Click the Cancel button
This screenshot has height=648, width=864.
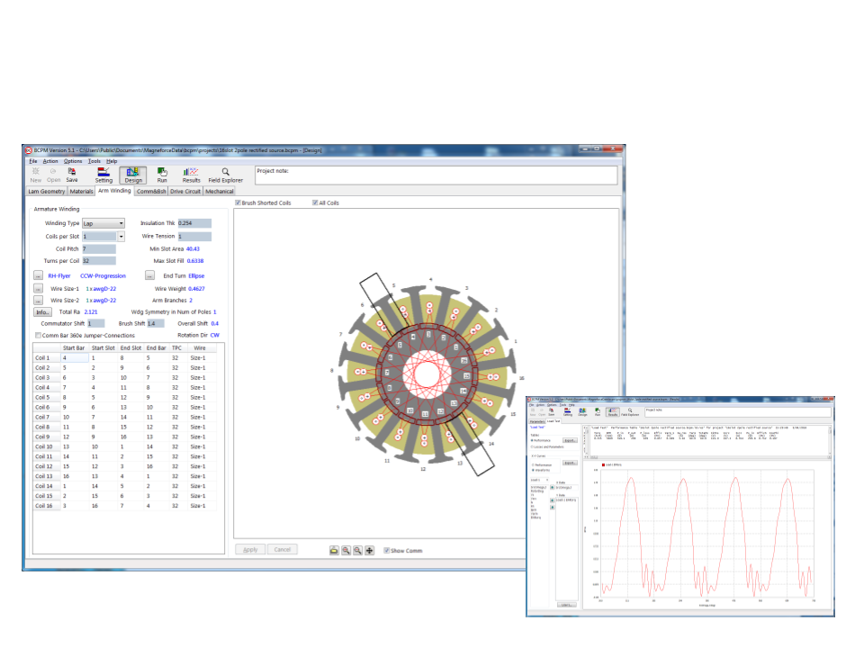tap(282, 549)
